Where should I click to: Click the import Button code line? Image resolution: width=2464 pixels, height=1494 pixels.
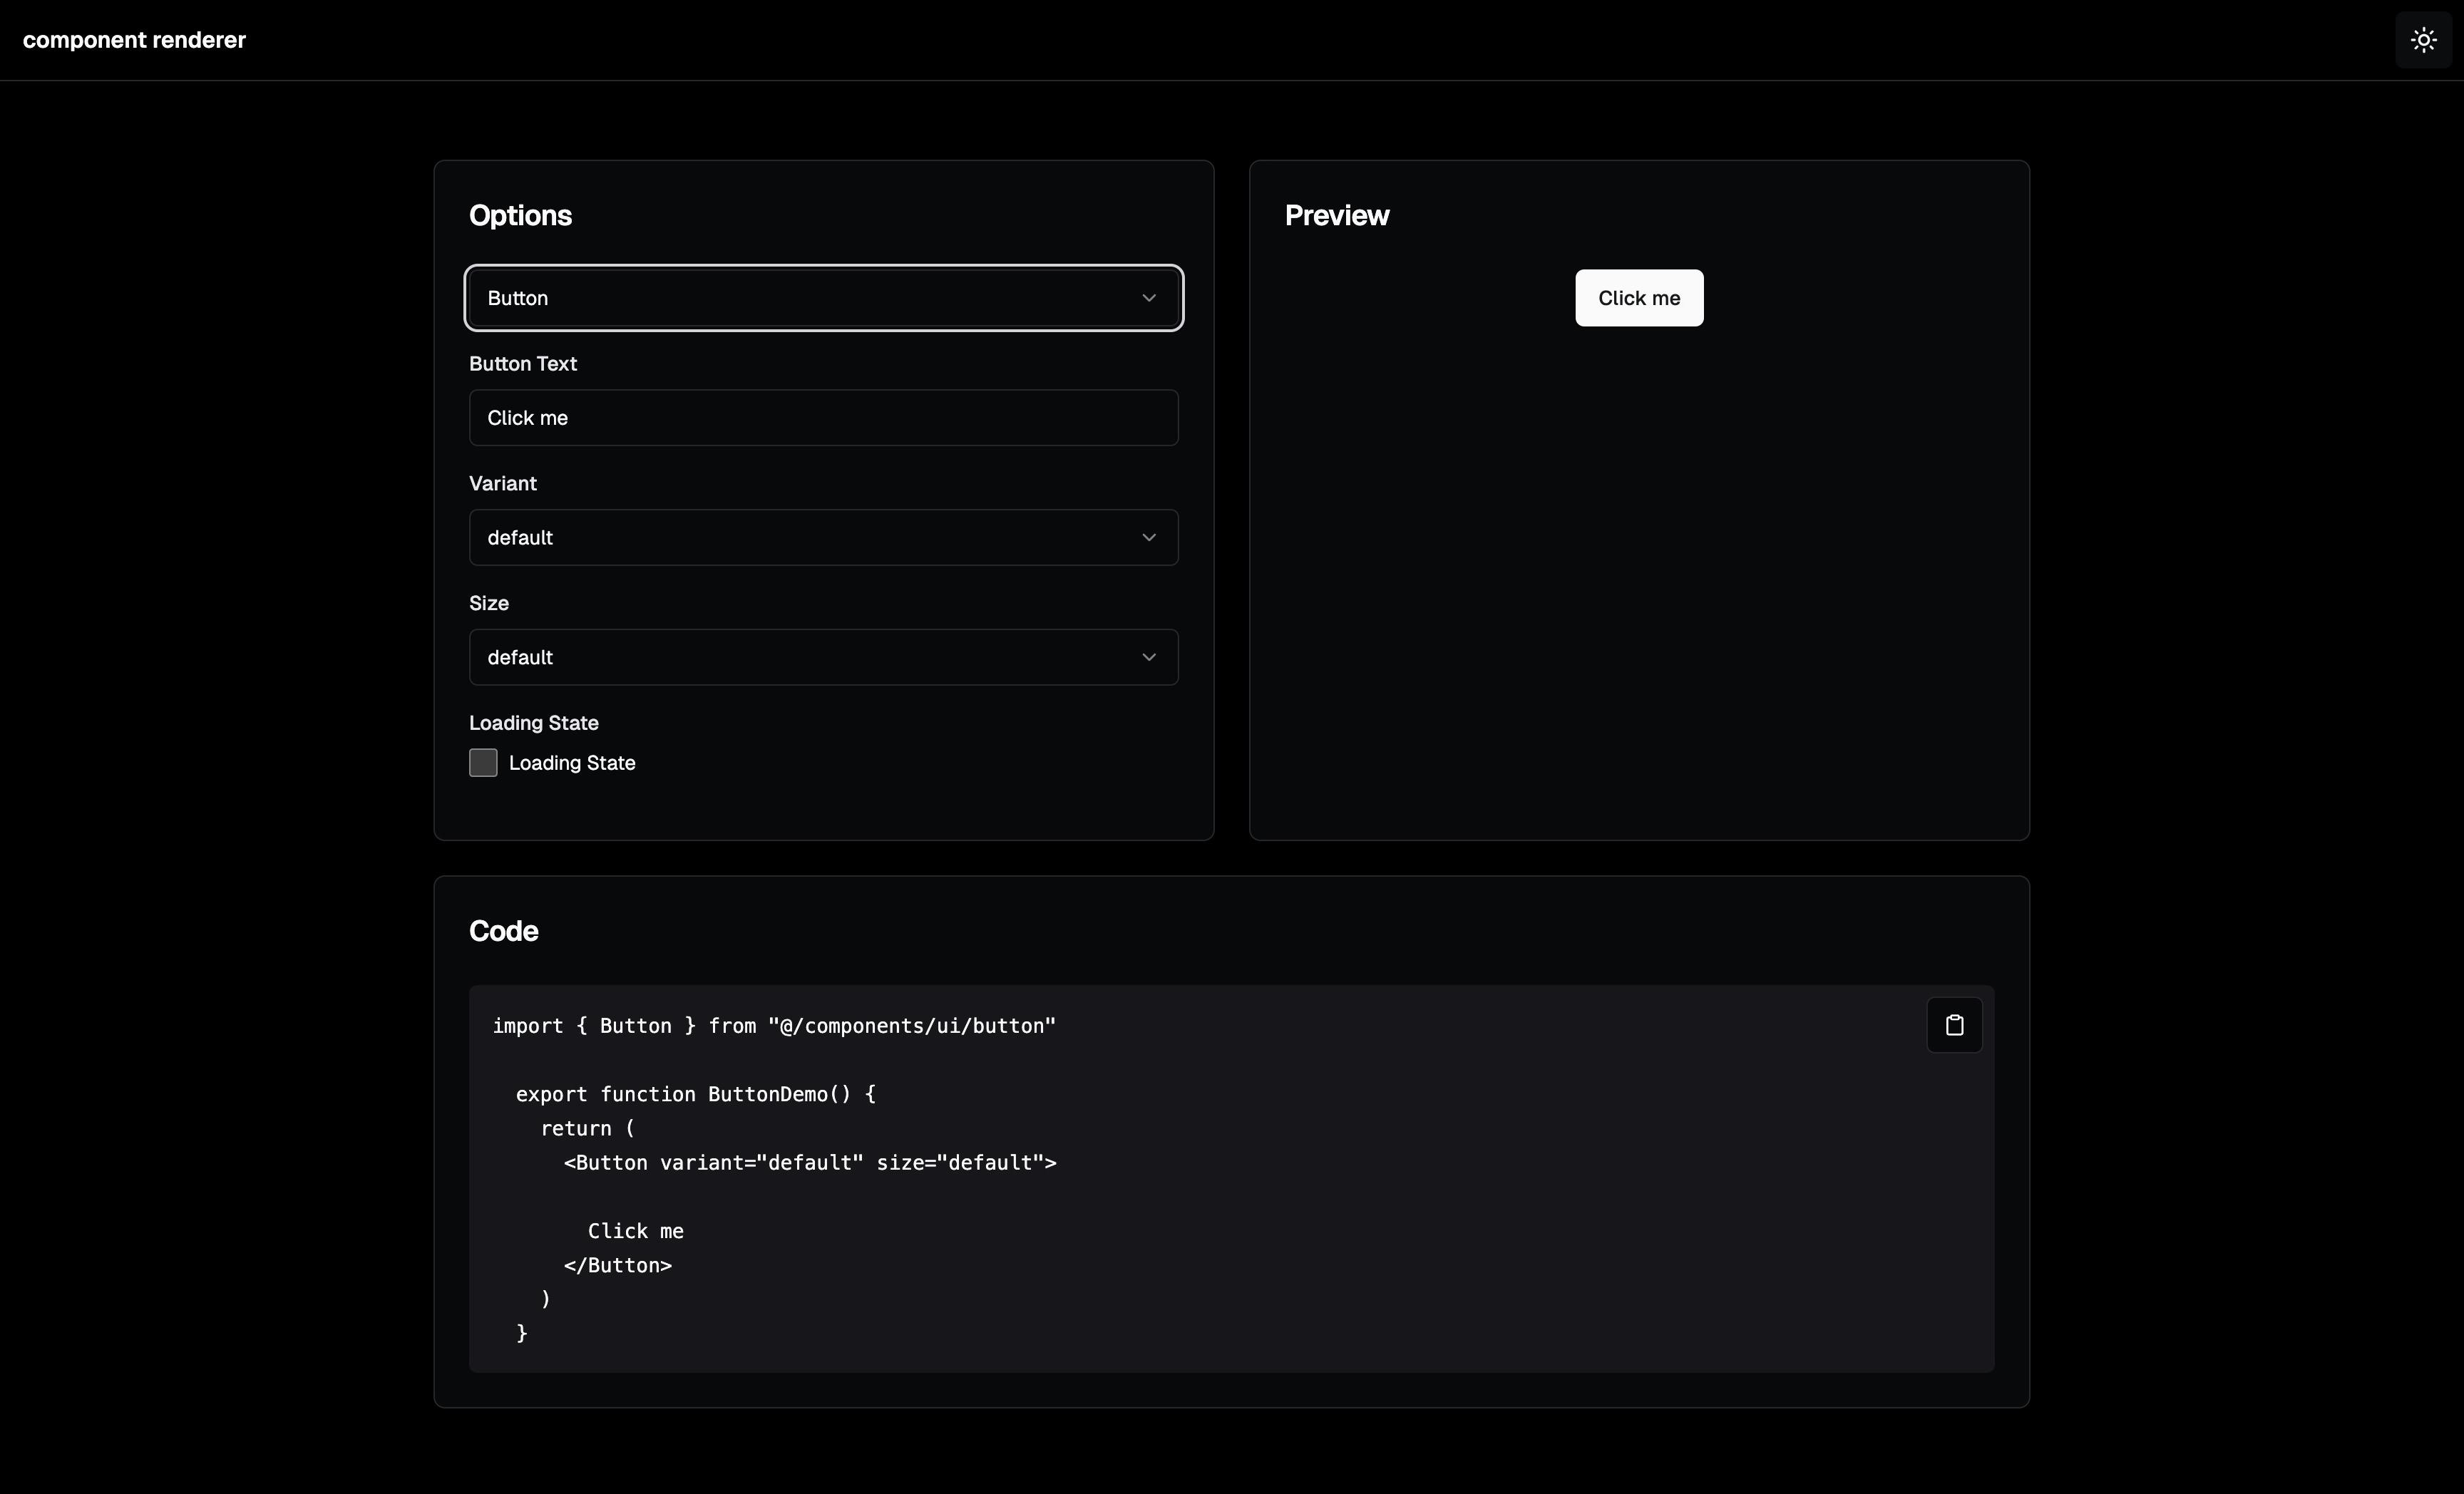(774, 1026)
